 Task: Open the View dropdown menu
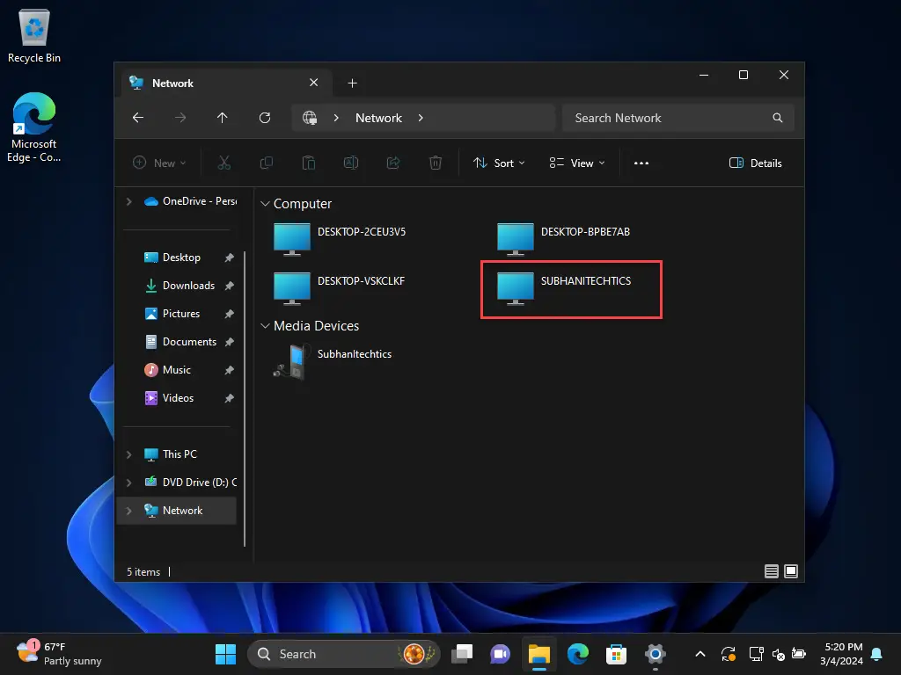[577, 163]
